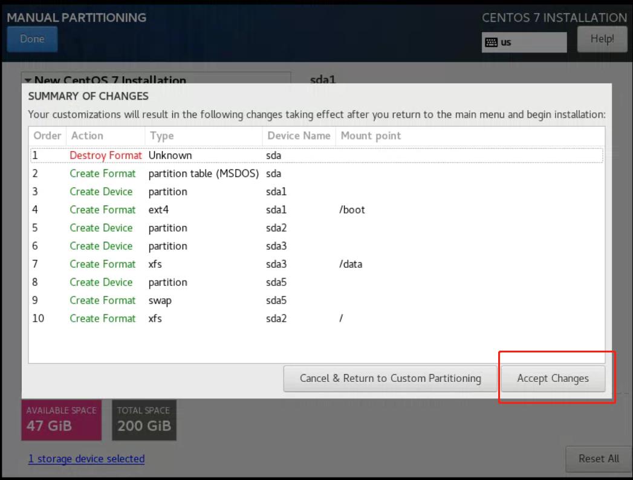
Task: Select the Destroy Format sda row
Action: 317,155
